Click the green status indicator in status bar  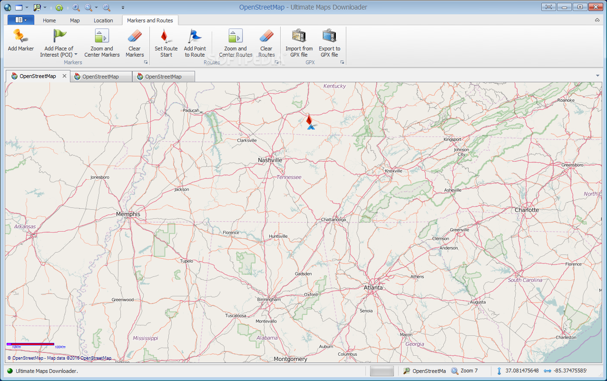(x=10, y=371)
